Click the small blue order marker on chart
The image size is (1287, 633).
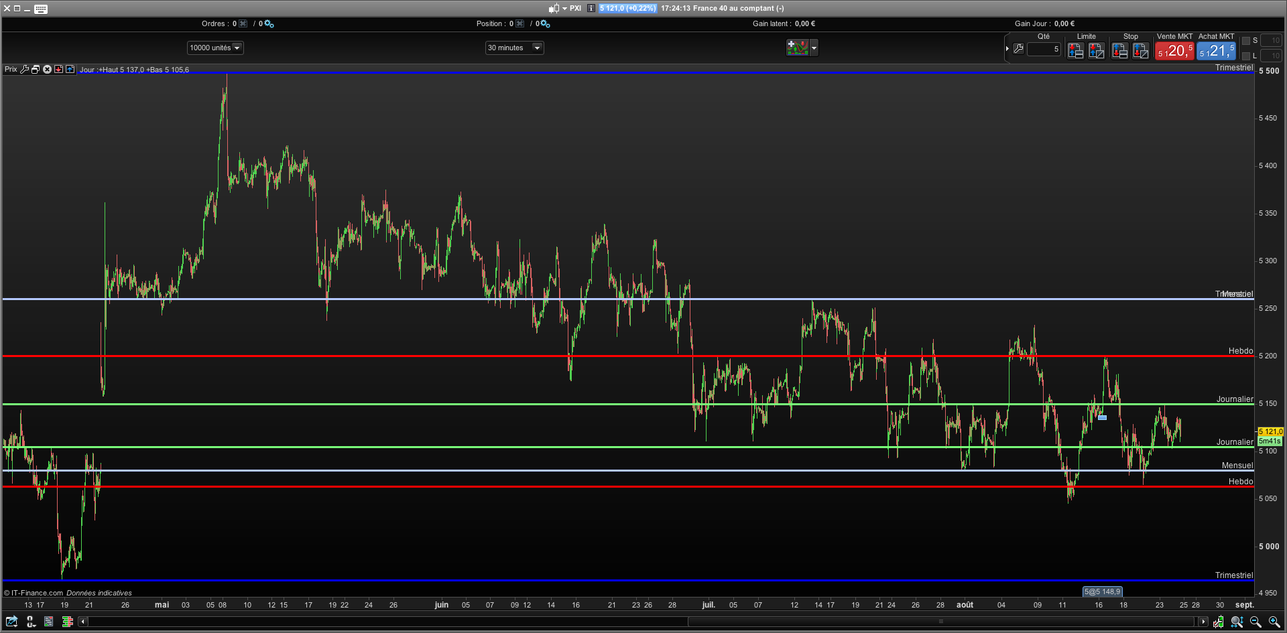pos(1102,417)
